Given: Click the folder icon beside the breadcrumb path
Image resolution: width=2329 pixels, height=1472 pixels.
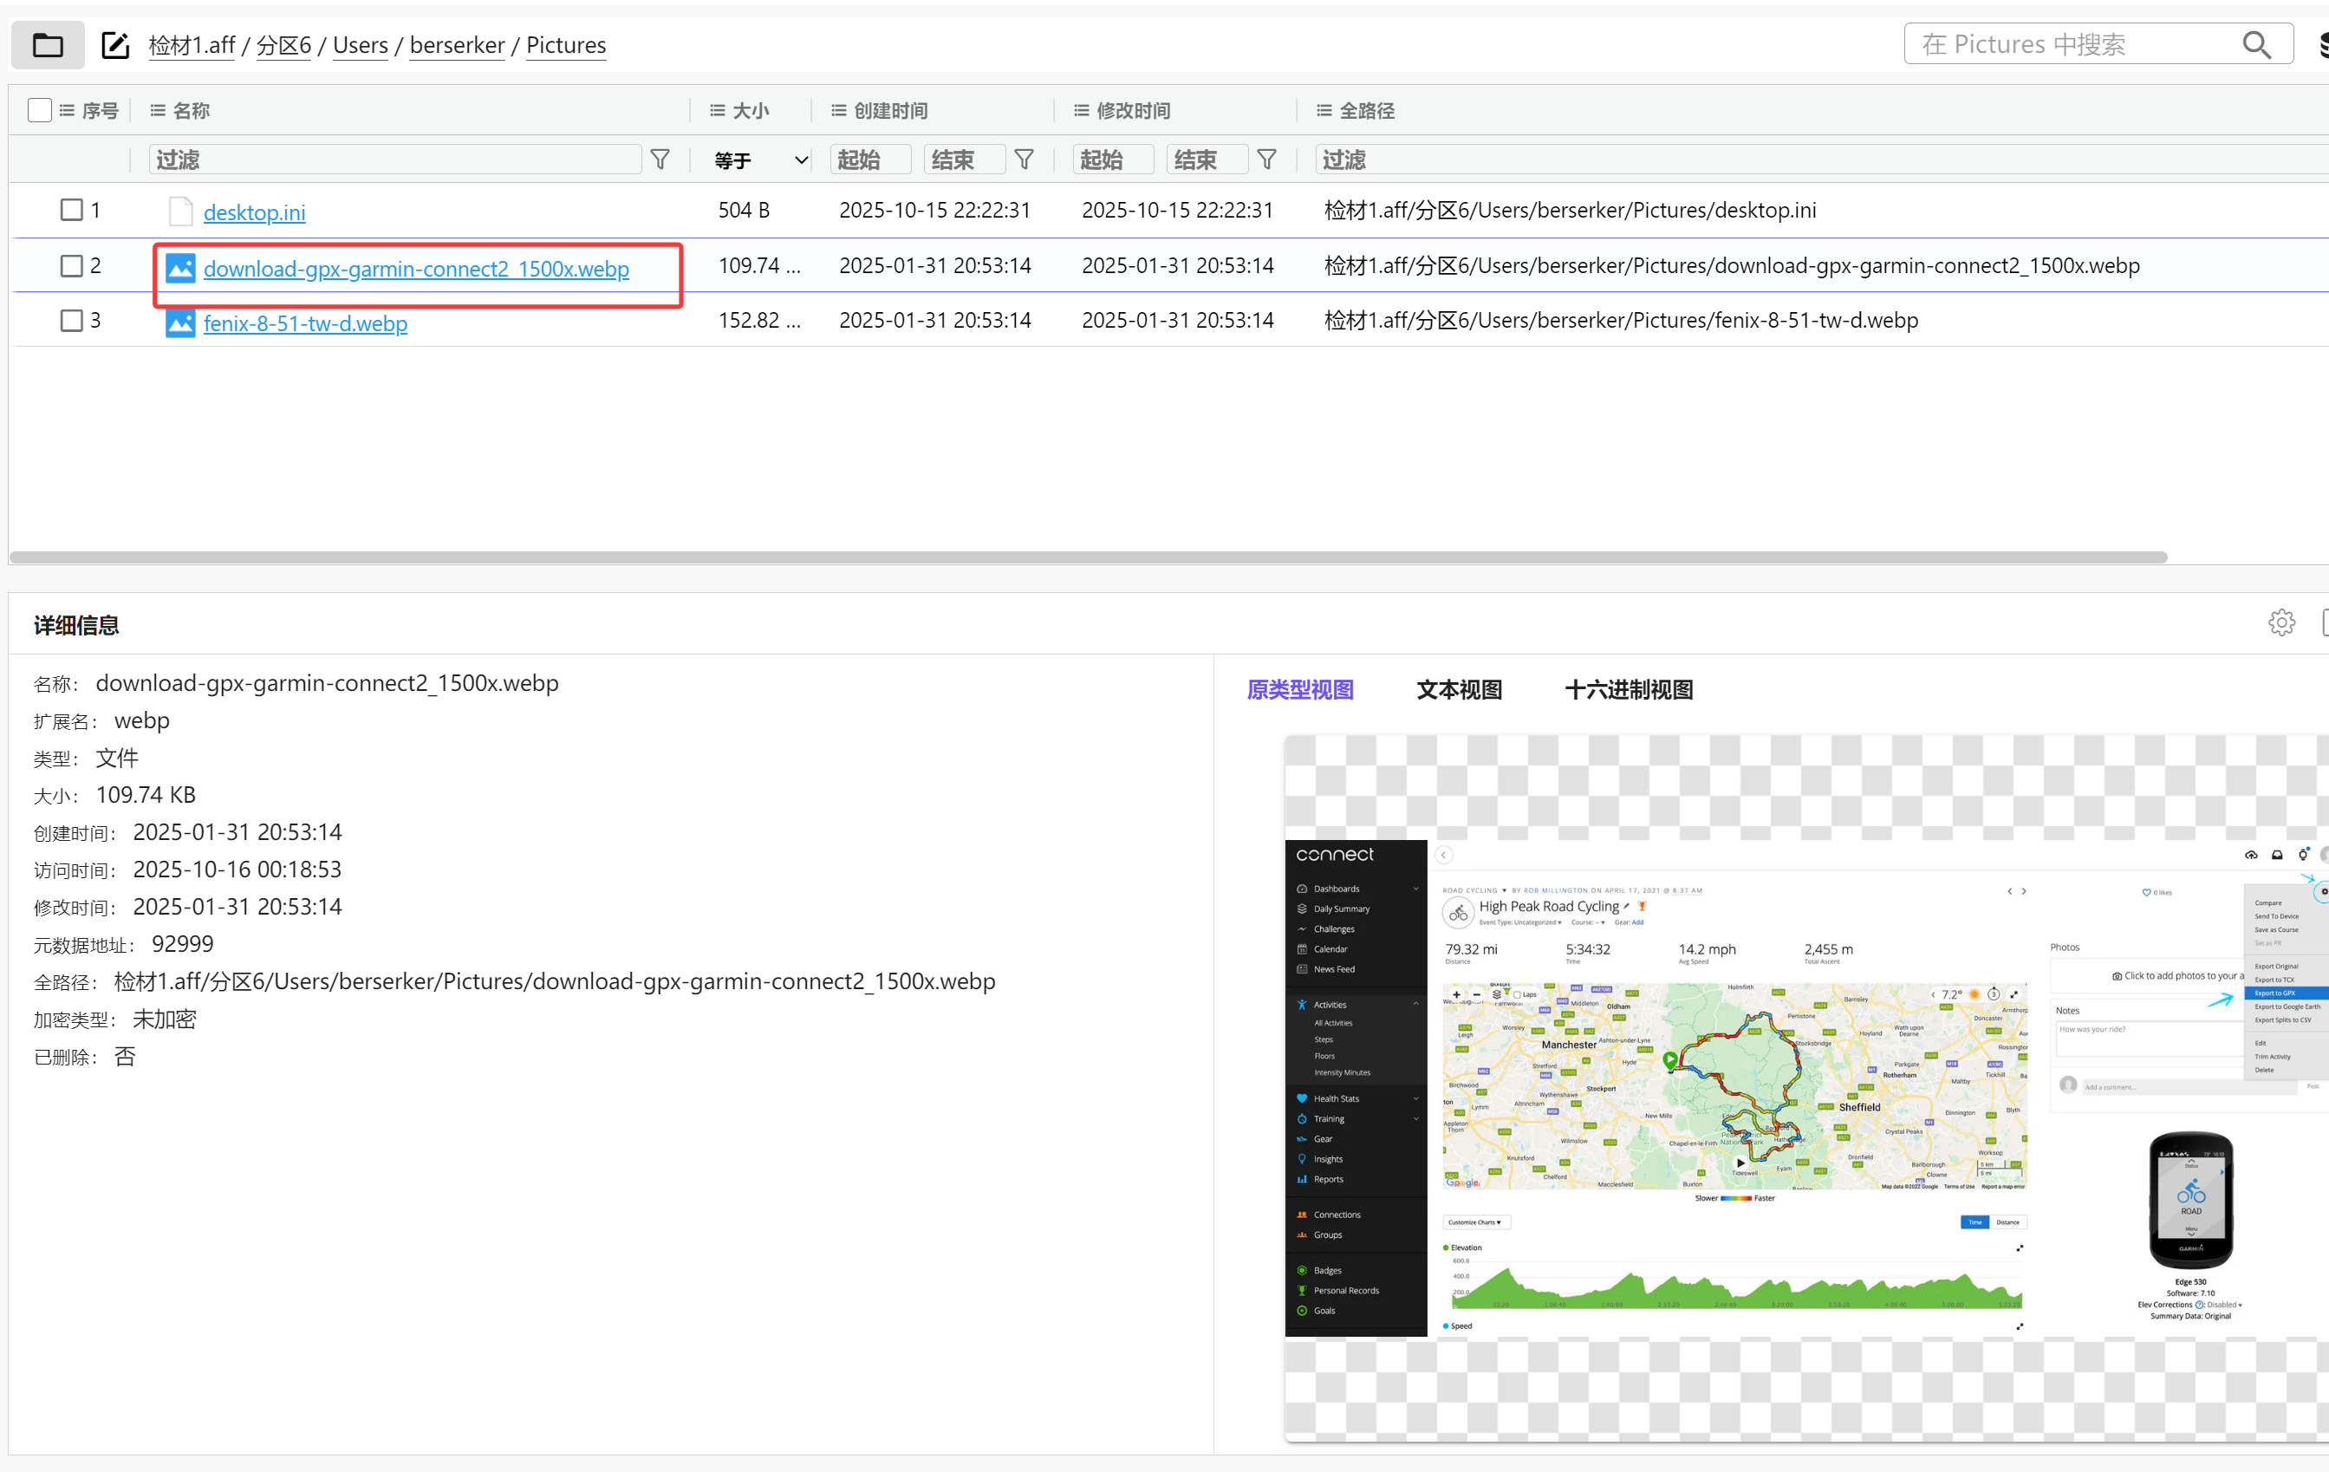Looking at the screenshot, I should pos(48,44).
